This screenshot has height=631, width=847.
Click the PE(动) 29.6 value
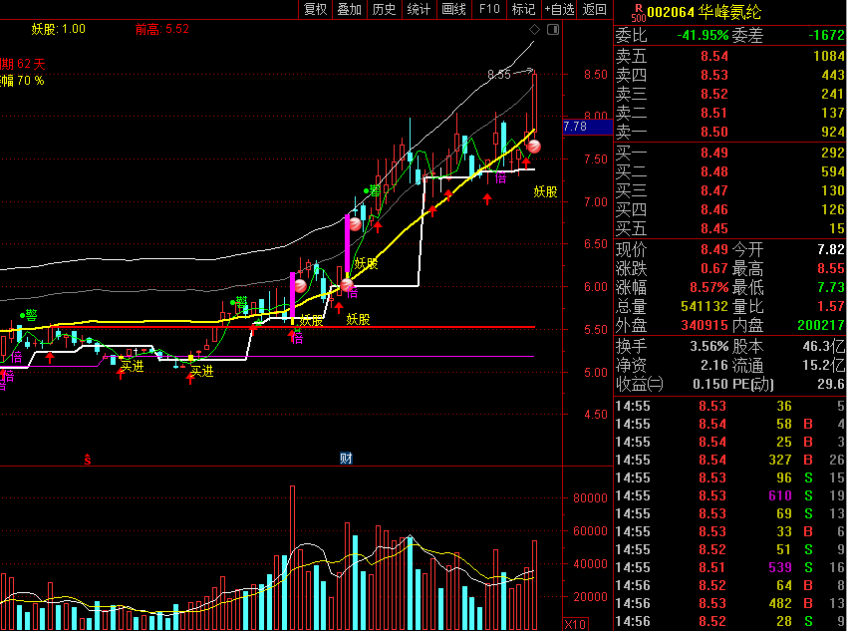(x=831, y=384)
